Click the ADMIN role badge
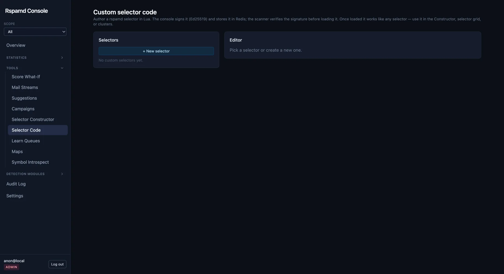The image size is (504, 274). point(12,267)
